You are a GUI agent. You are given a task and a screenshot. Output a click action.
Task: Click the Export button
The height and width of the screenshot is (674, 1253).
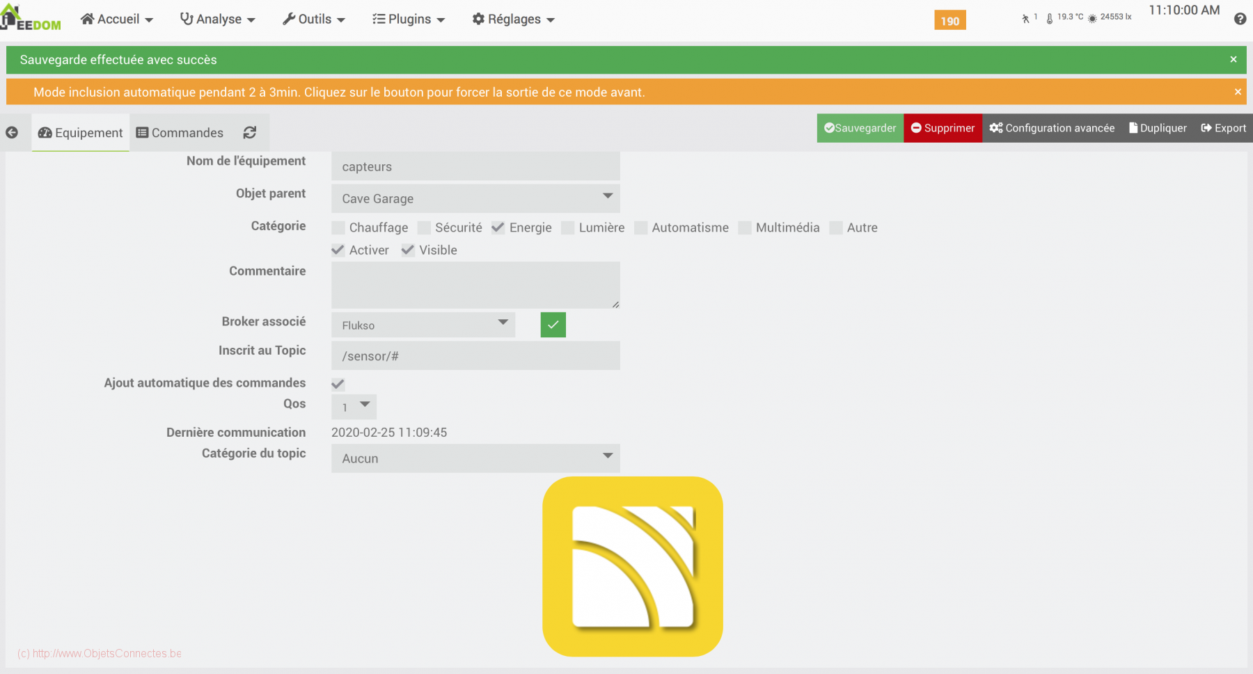coord(1223,128)
